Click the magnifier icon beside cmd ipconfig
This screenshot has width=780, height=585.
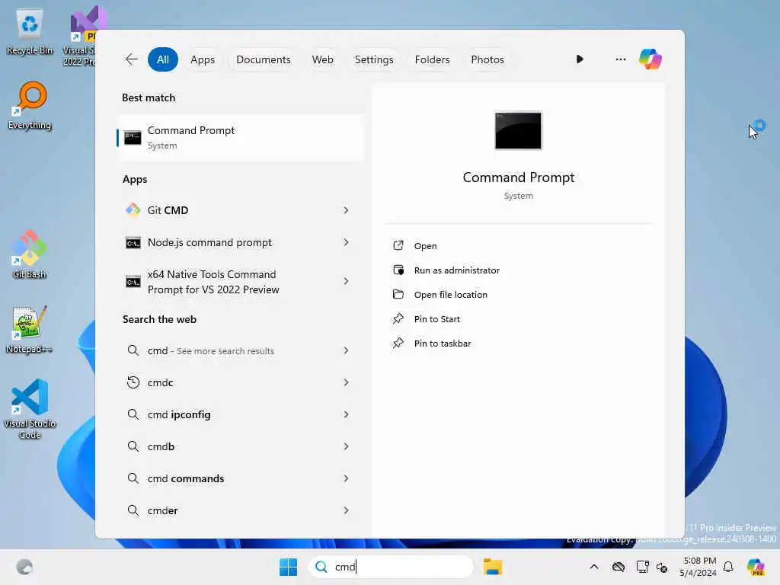point(133,414)
